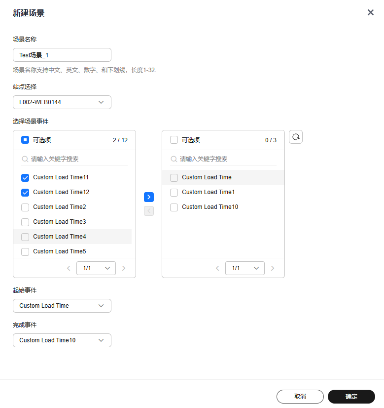The height and width of the screenshot is (408, 384).
Task: Open the left list 1/1 page selector
Action: click(x=96, y=268)
